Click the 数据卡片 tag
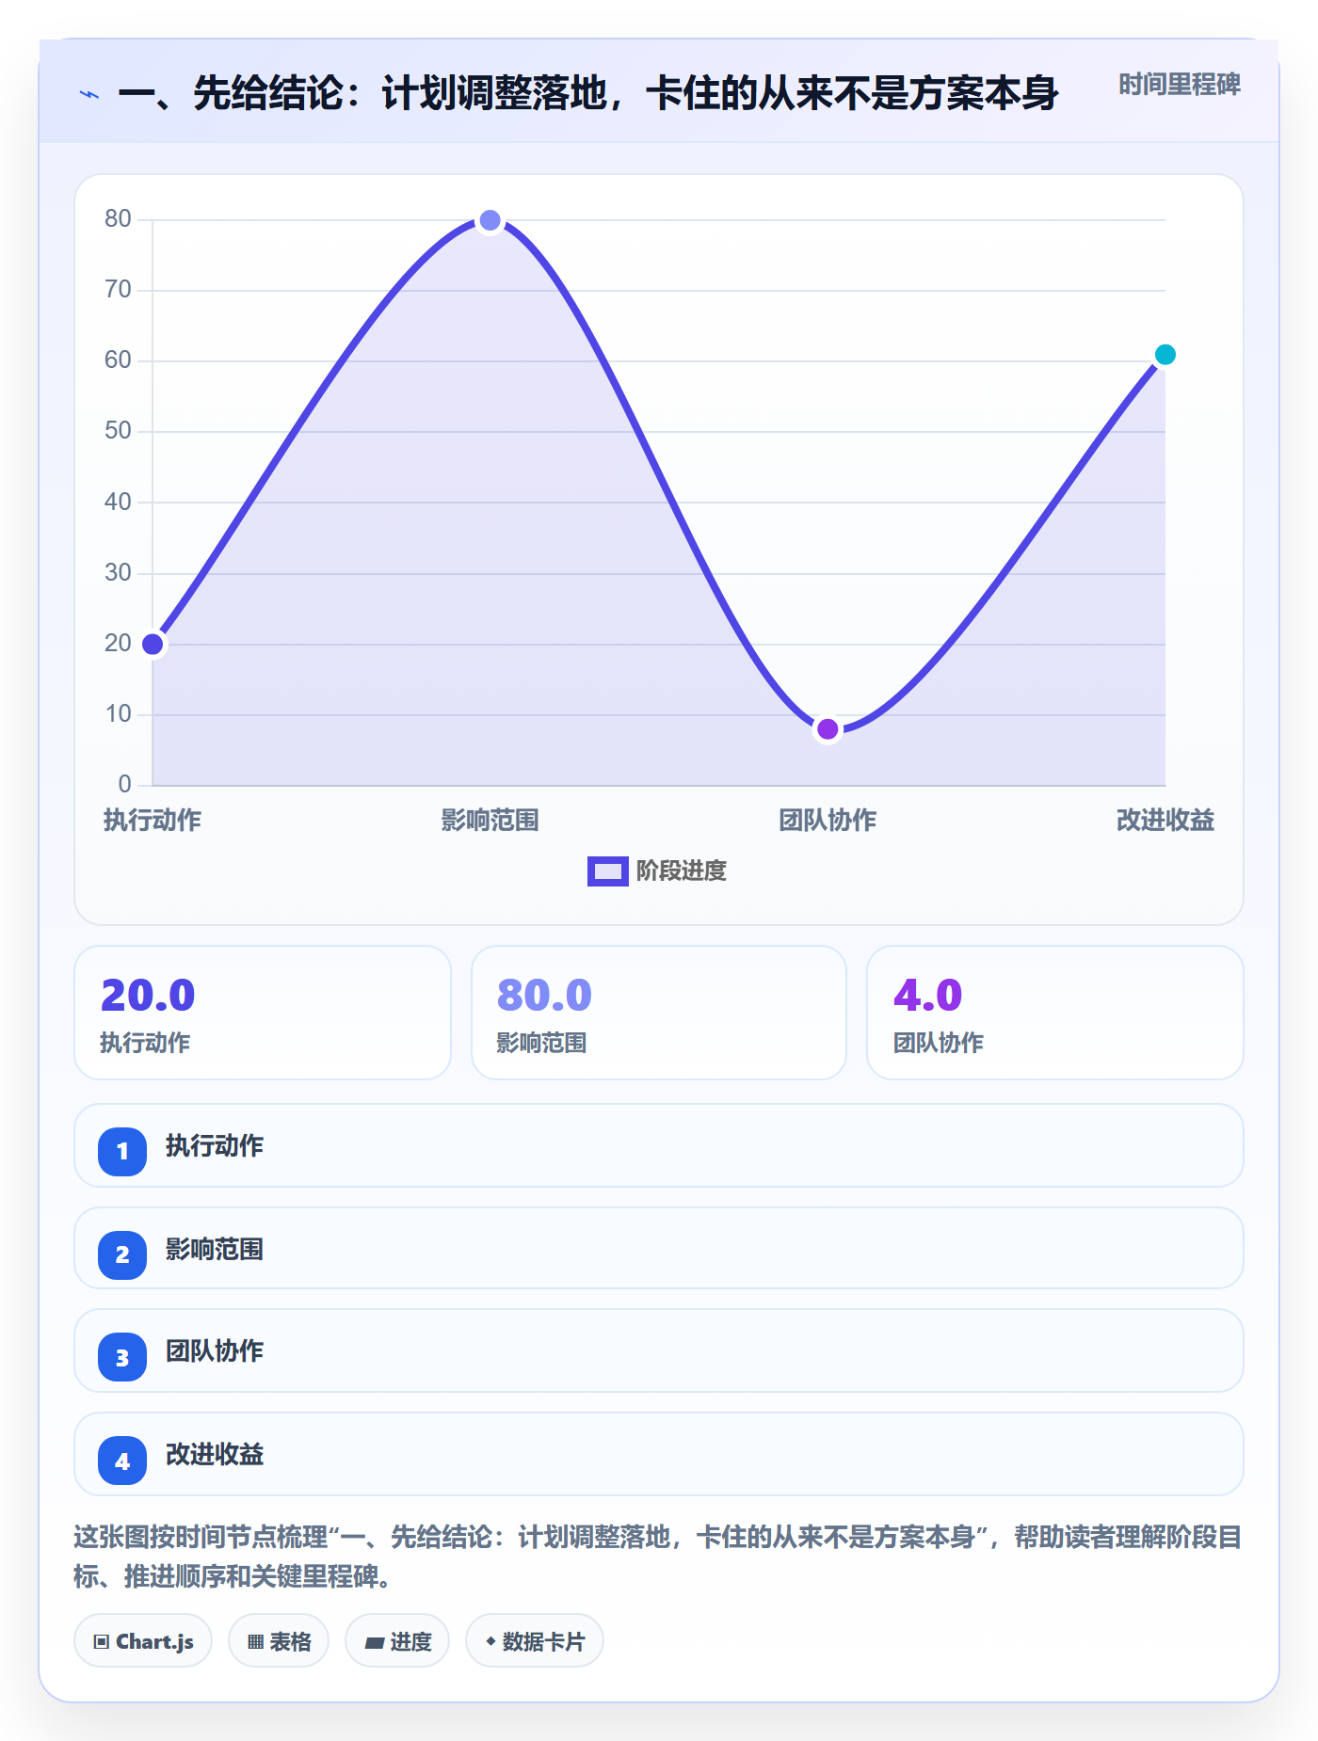The image size is (1318, 1741). pyautogui.click(x=535, y=1641)
